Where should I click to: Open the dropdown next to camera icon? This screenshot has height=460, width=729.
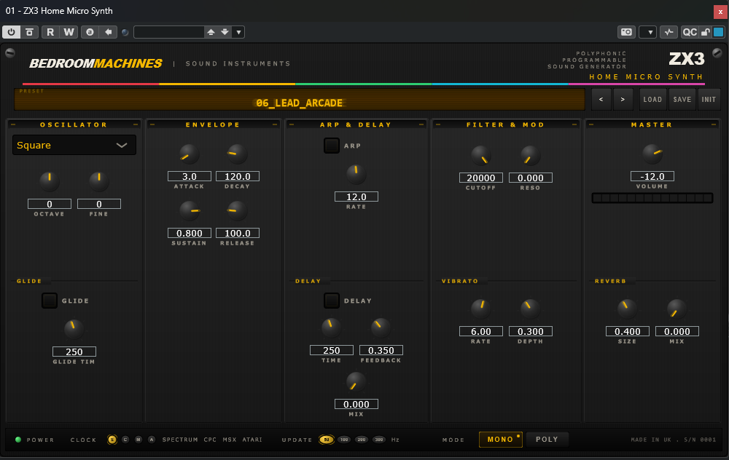647,32
